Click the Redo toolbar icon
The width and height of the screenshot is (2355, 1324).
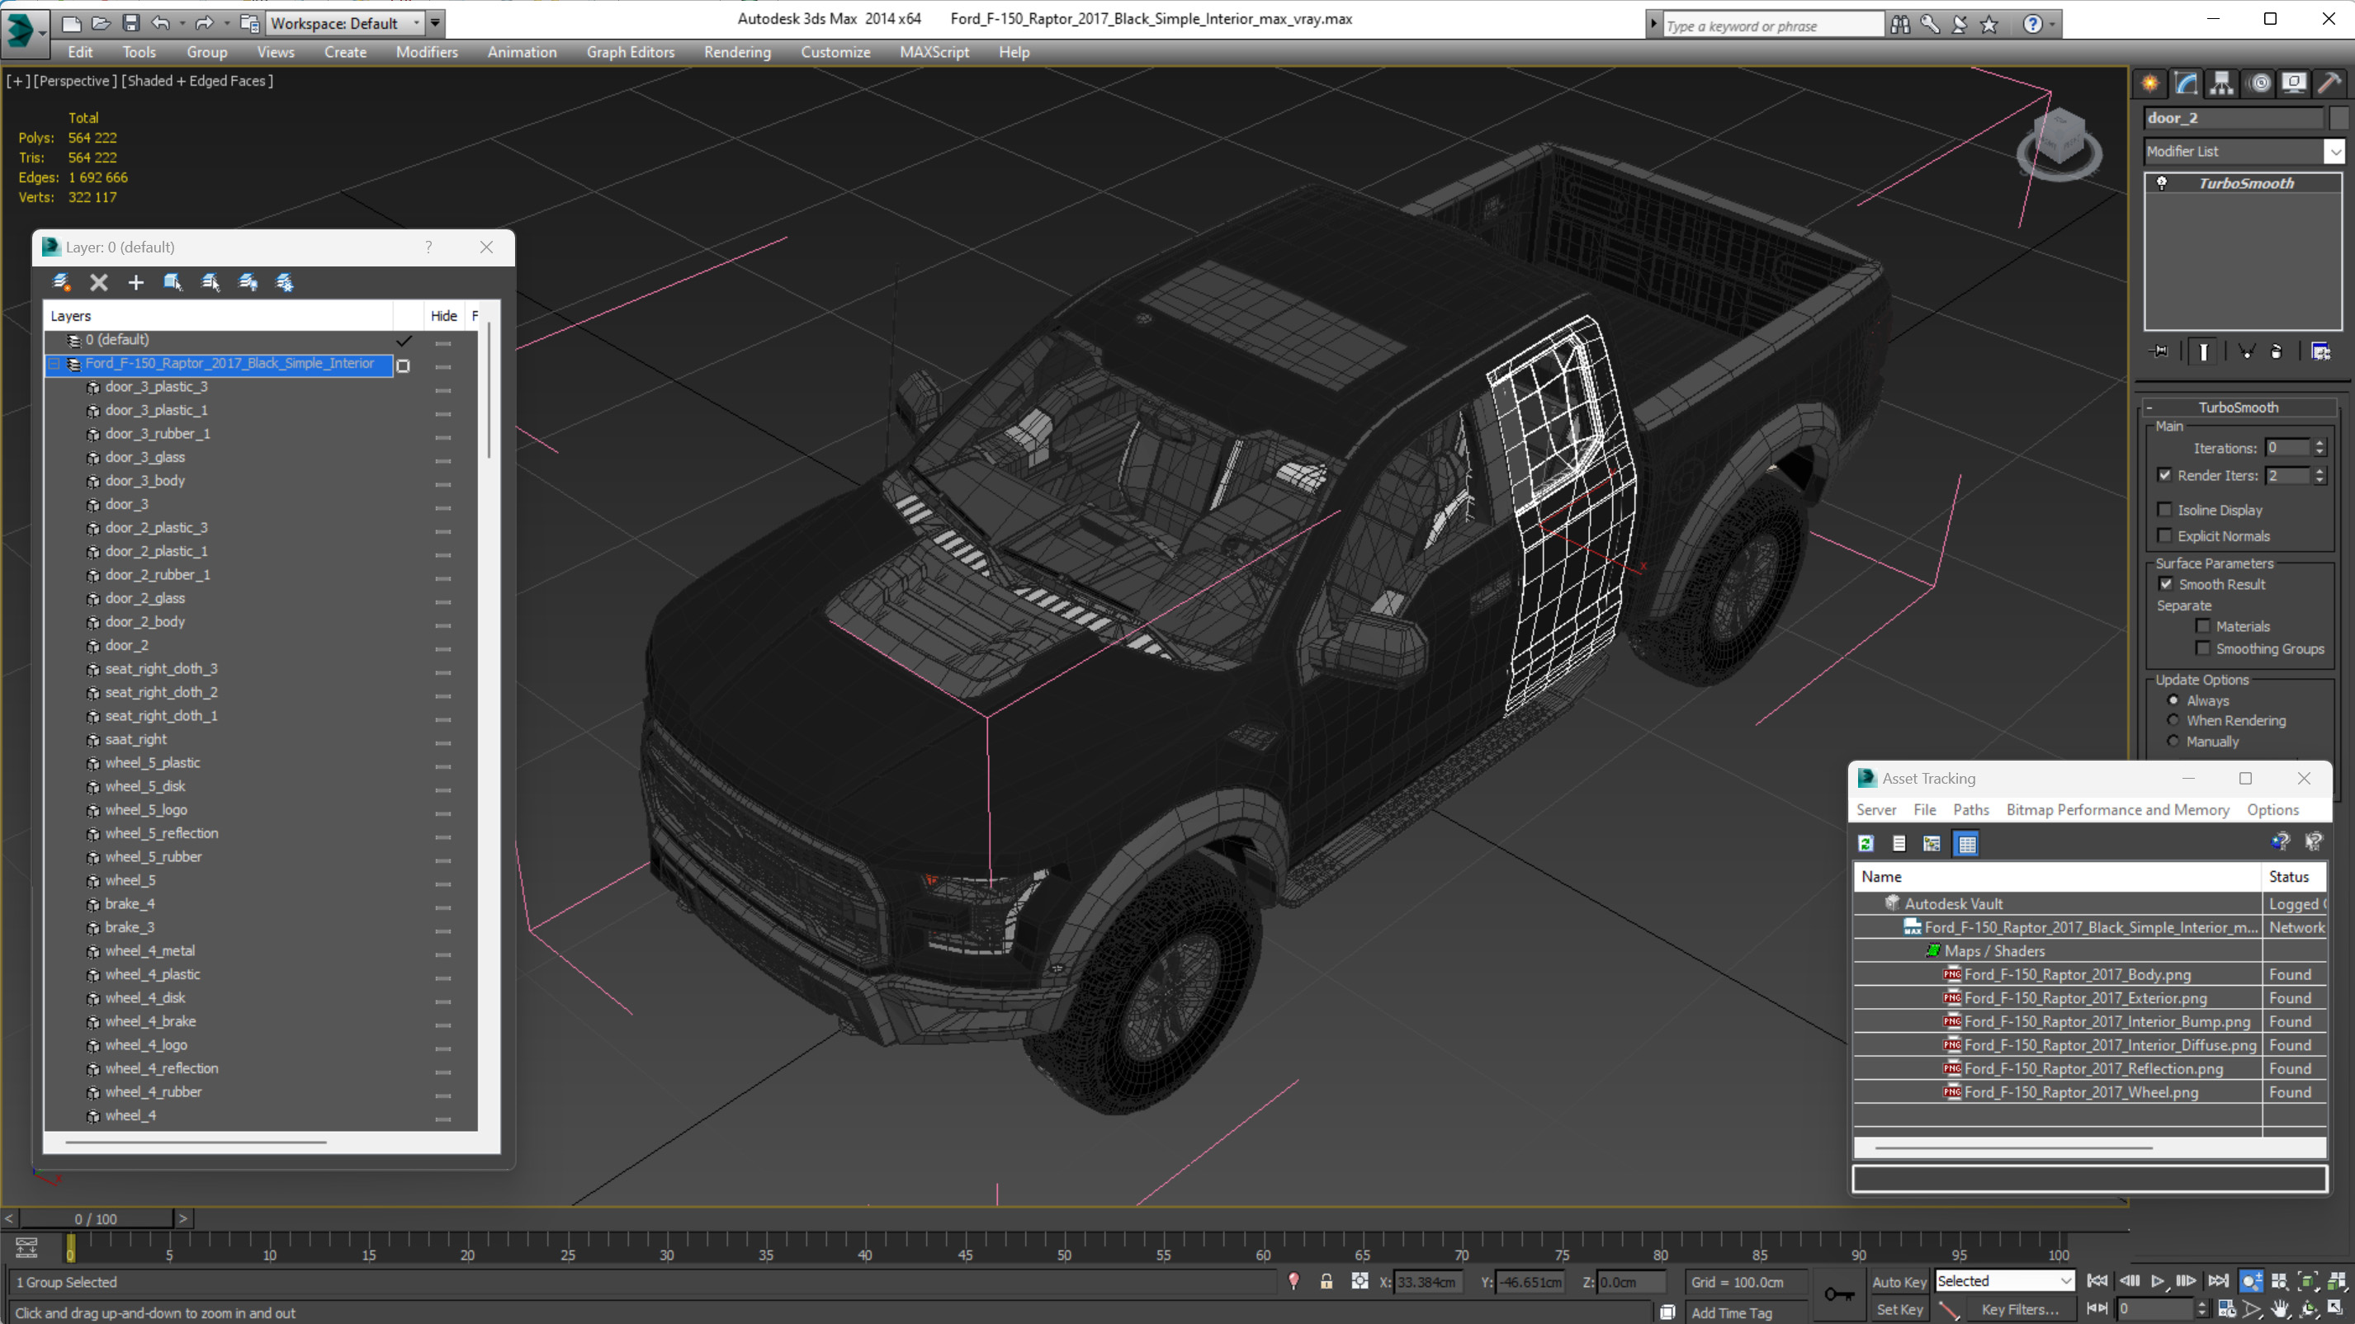(204, 23)
